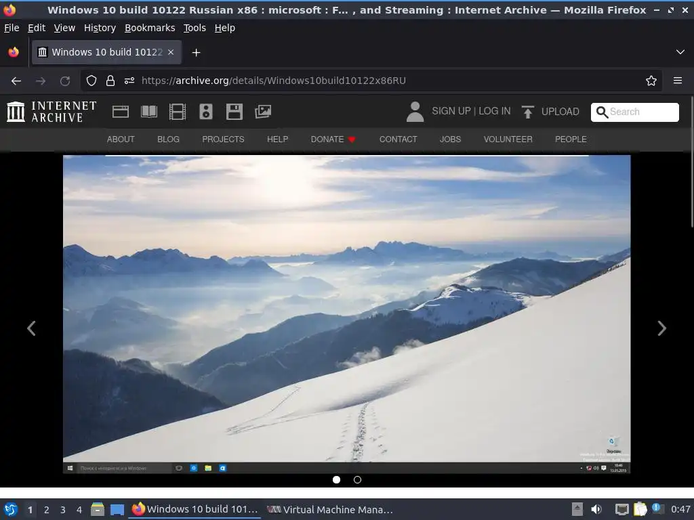
Task: Open the file manager panel icon
Action: [98, 509]
